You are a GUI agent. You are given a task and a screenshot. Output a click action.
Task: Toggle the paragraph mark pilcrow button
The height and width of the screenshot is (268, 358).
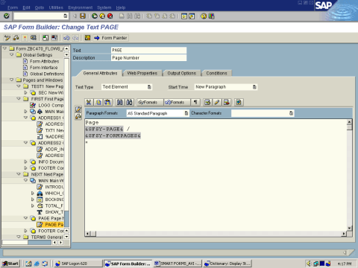point(195,102)
